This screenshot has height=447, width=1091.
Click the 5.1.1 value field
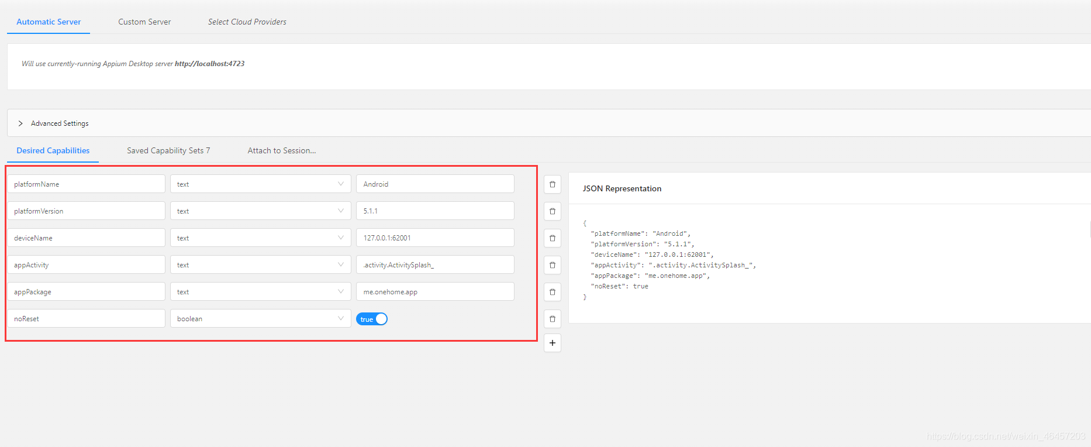click(435, 211)
